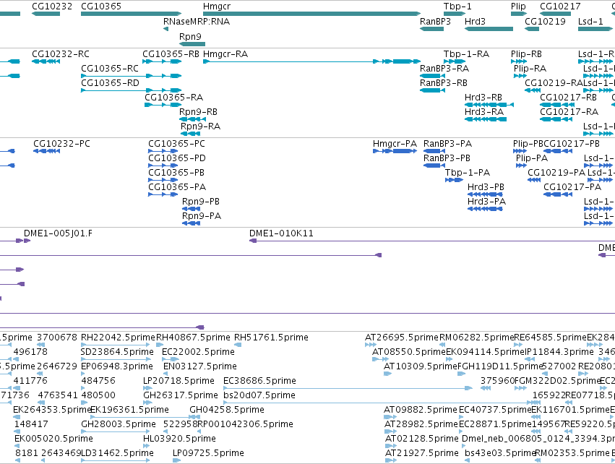Click transcript Hrd3-RB
This screenshot has height=464, width=615.
click(483, 98)
